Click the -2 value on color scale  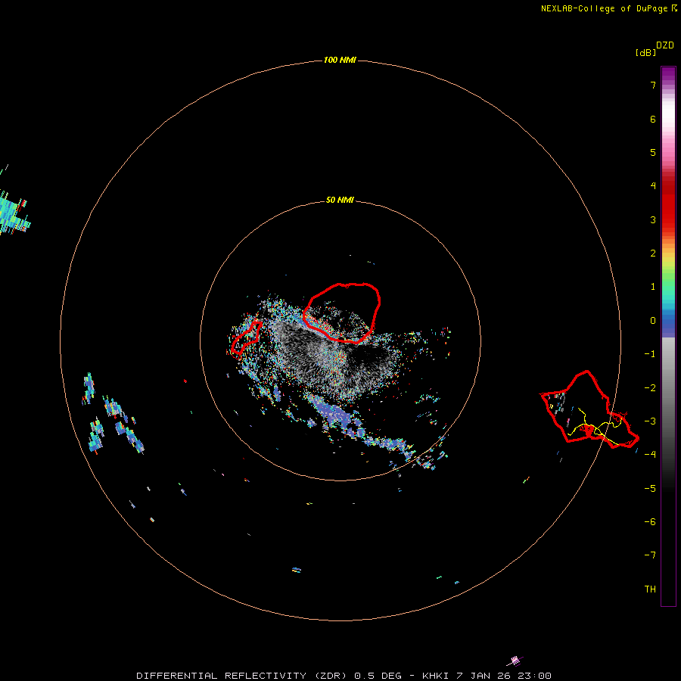(650, 388)
